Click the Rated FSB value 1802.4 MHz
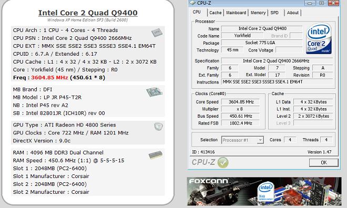The height and width of the screenshot is (208, 347). 241,123
